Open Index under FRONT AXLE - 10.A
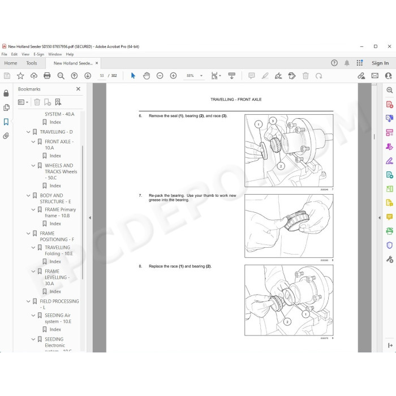 [55, 156]
